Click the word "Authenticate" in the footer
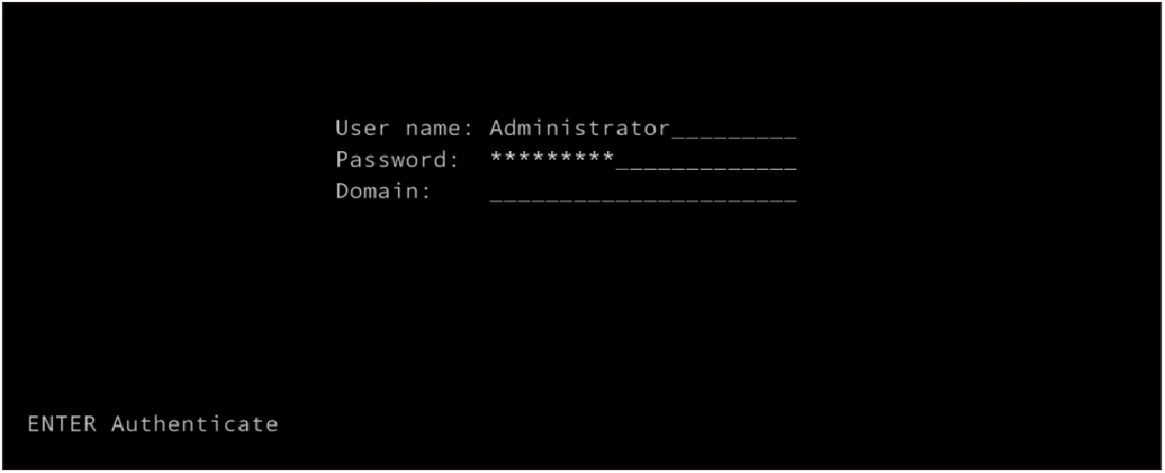Image resolution: width=1165 pixels, height=473 pixels. point(195,424)
